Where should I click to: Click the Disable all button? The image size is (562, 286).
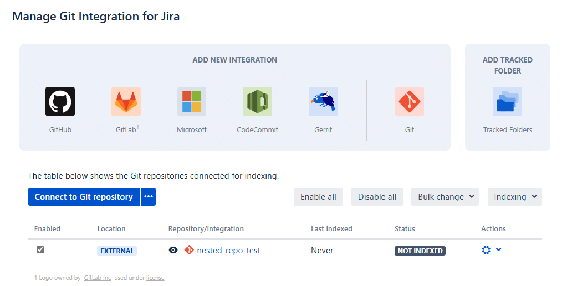(x=377, y=197)
